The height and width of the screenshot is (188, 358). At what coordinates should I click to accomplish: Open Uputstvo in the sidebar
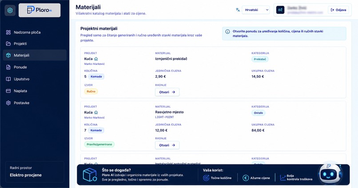coord(35,79)
